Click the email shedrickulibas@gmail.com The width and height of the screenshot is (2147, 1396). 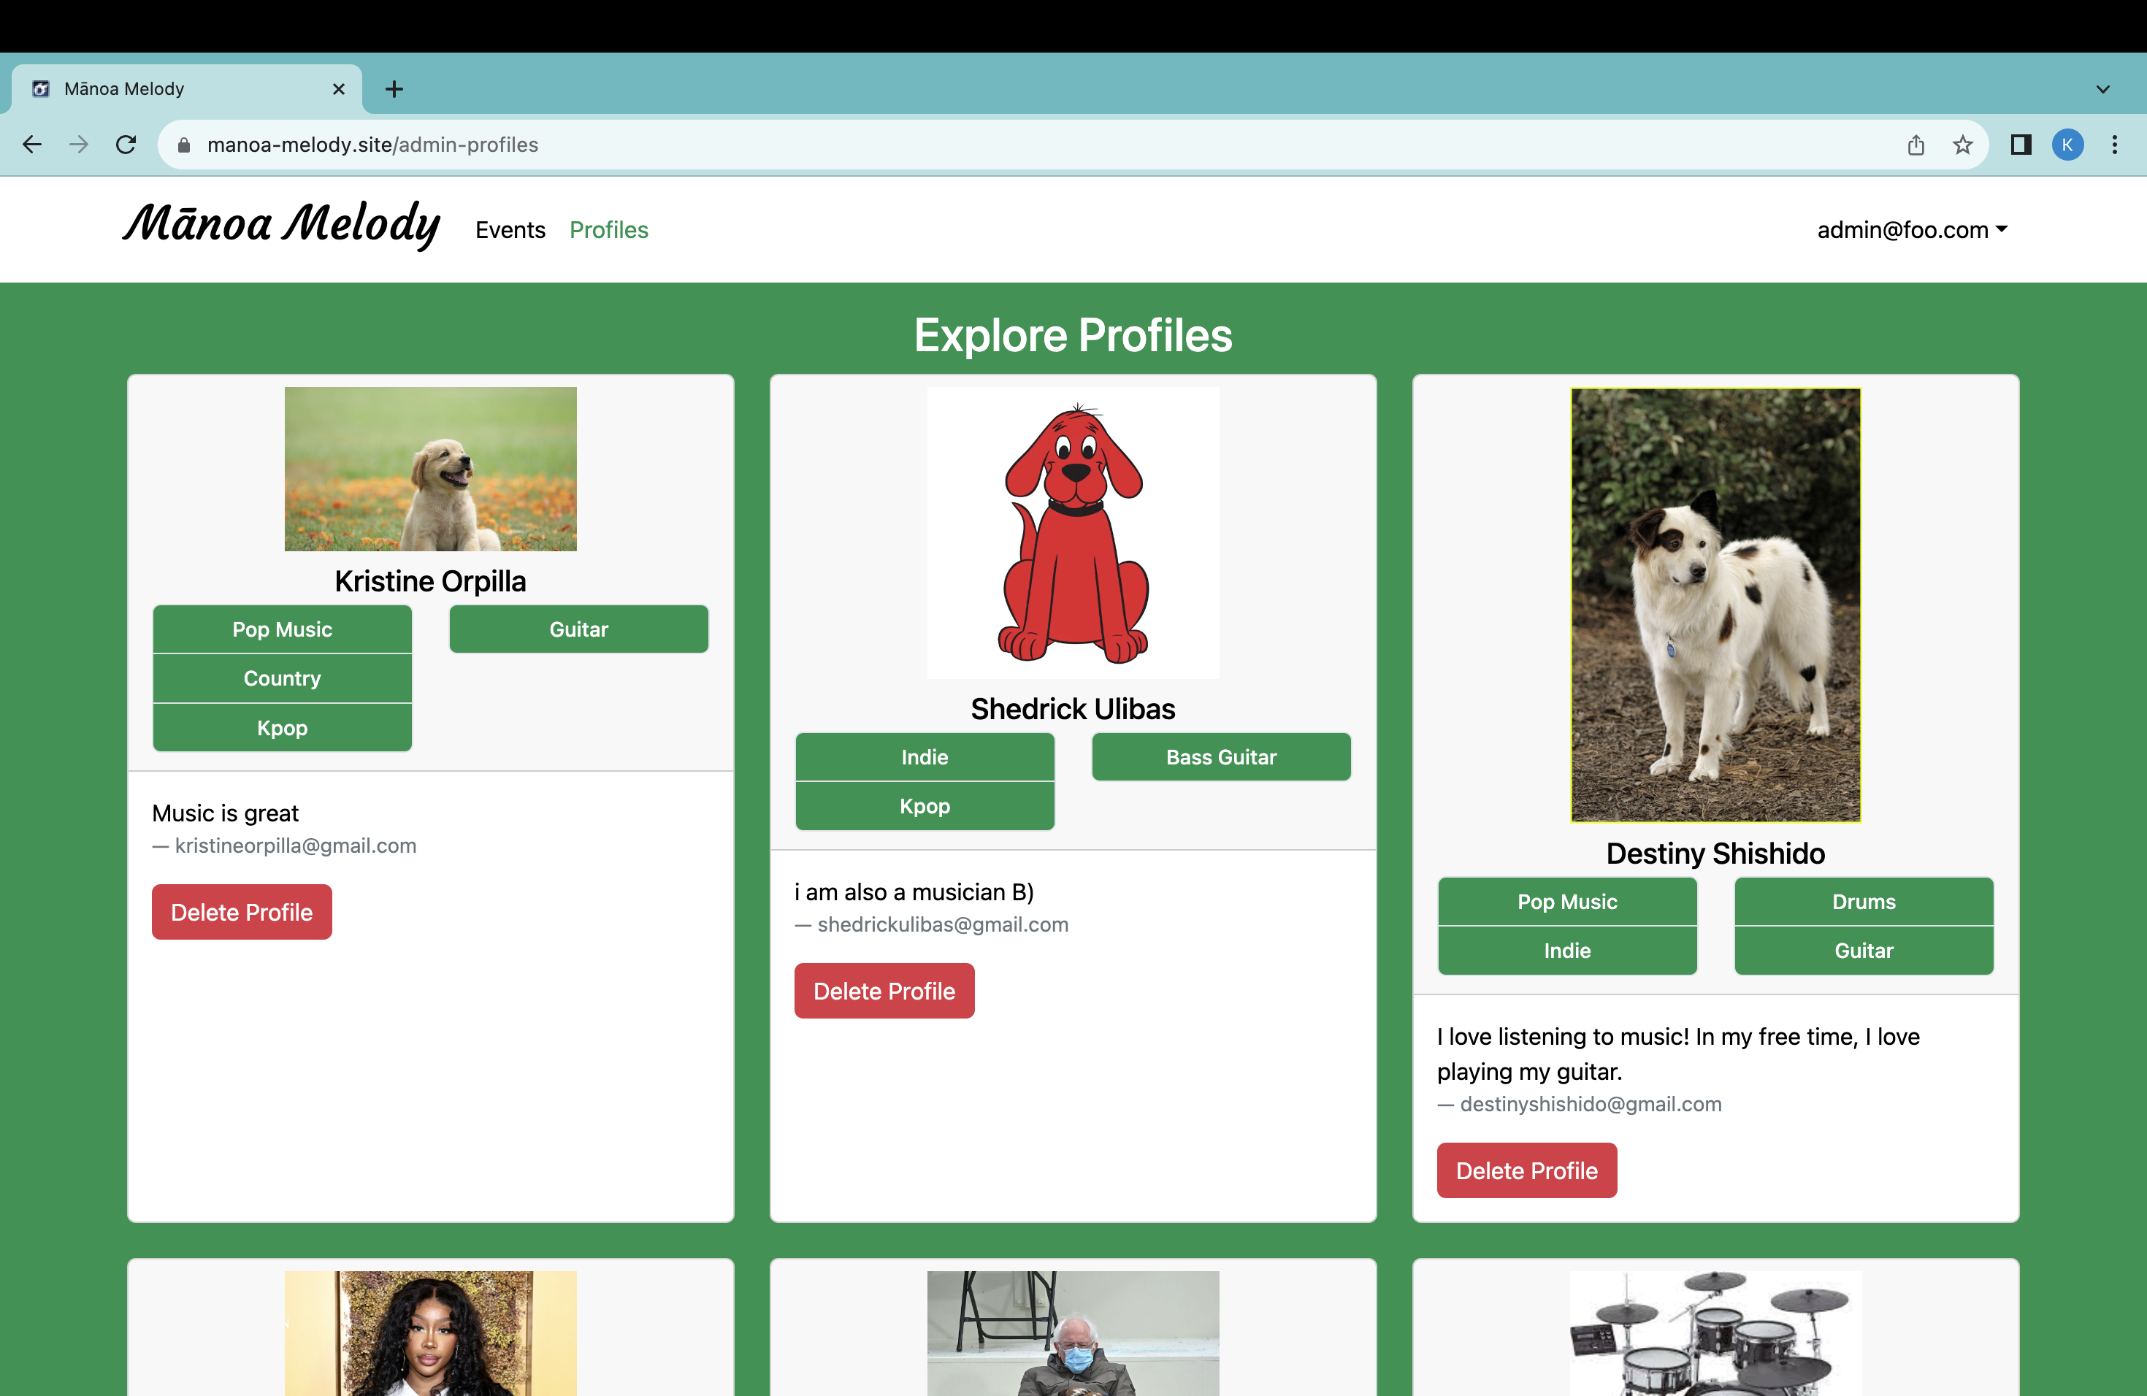point(943,924)
